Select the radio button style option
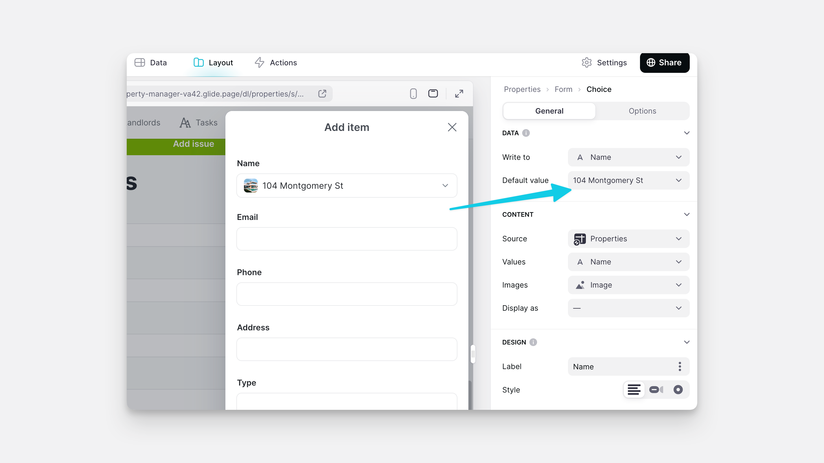This screenshot has height=463, width=824. [x=678, y=390]
